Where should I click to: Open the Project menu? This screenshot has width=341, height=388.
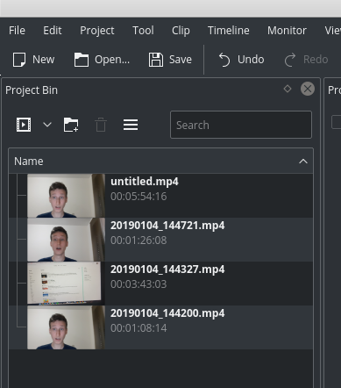pyautogui.click(x=97, y=31)
